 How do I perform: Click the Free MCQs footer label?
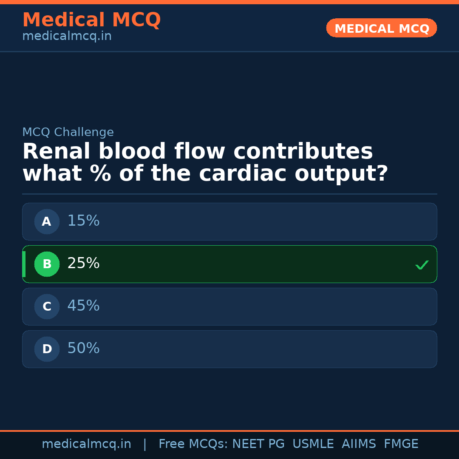(x=193, y=444)
